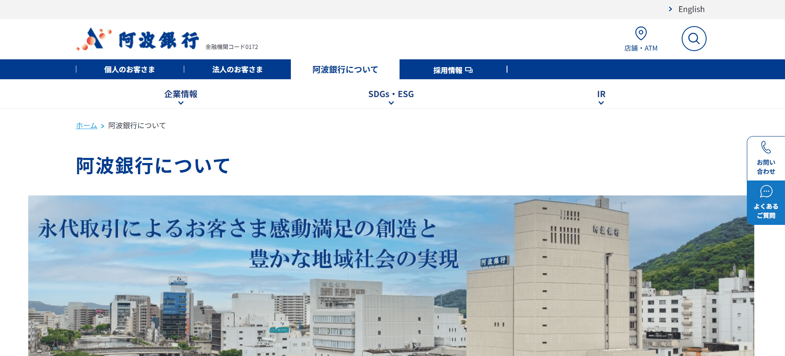Click the chevron under SDGs・ESG

(391, 103)
